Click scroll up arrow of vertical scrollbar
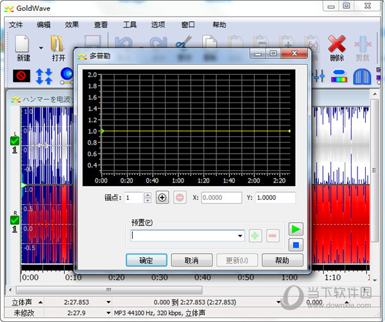The image size is (385, 322). (x=375, y=94)
